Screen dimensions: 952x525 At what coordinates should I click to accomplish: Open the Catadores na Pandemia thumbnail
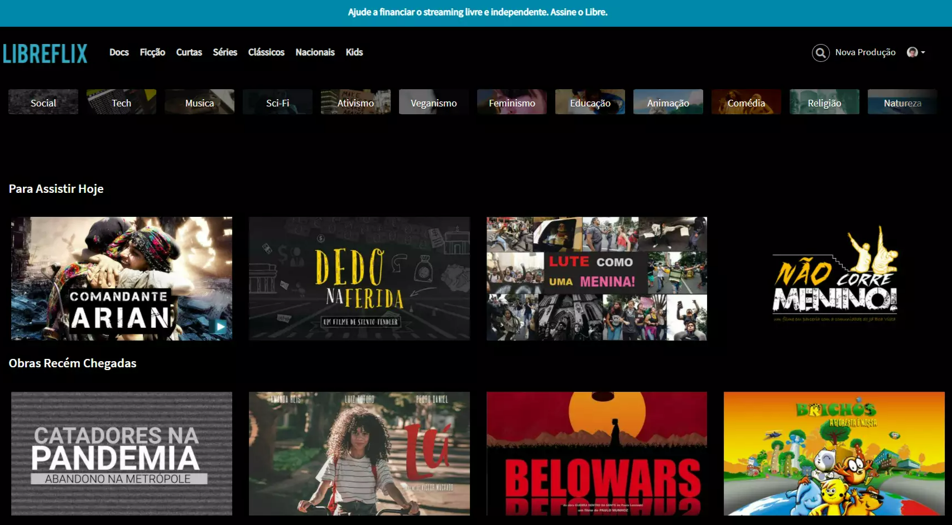pyautogui.click(x=122, y=454)
